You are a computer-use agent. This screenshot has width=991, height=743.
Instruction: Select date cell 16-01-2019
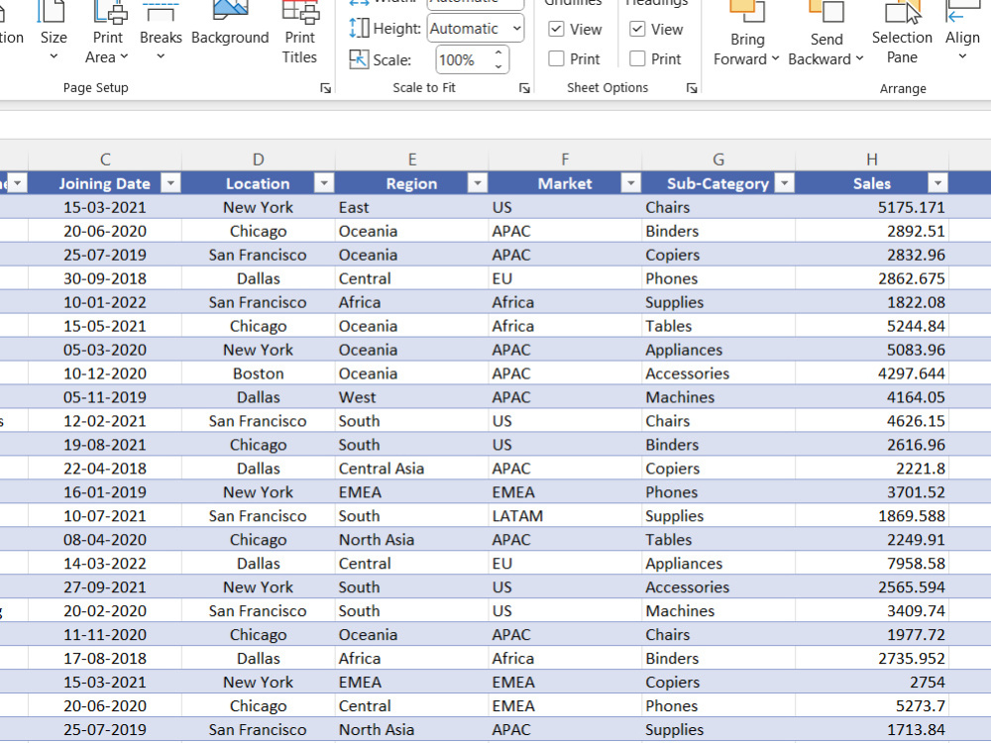105,492
